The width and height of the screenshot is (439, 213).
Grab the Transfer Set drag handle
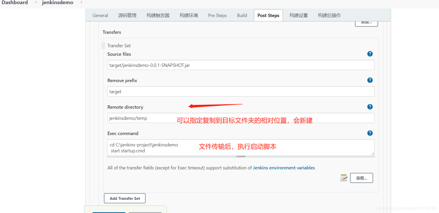103,46
